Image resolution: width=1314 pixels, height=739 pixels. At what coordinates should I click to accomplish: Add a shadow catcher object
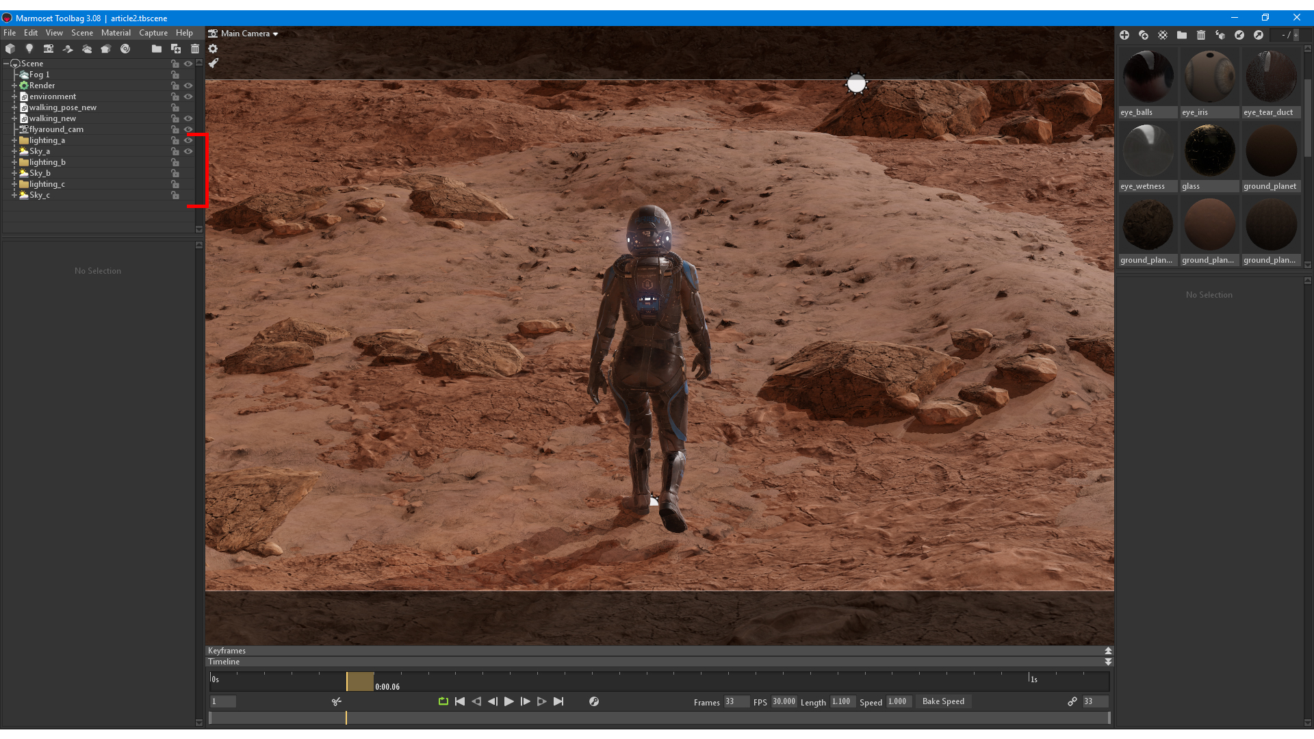click(x=68, y=49)
